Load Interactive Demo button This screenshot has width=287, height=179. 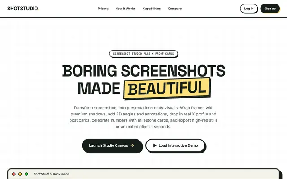coord(175,145)
